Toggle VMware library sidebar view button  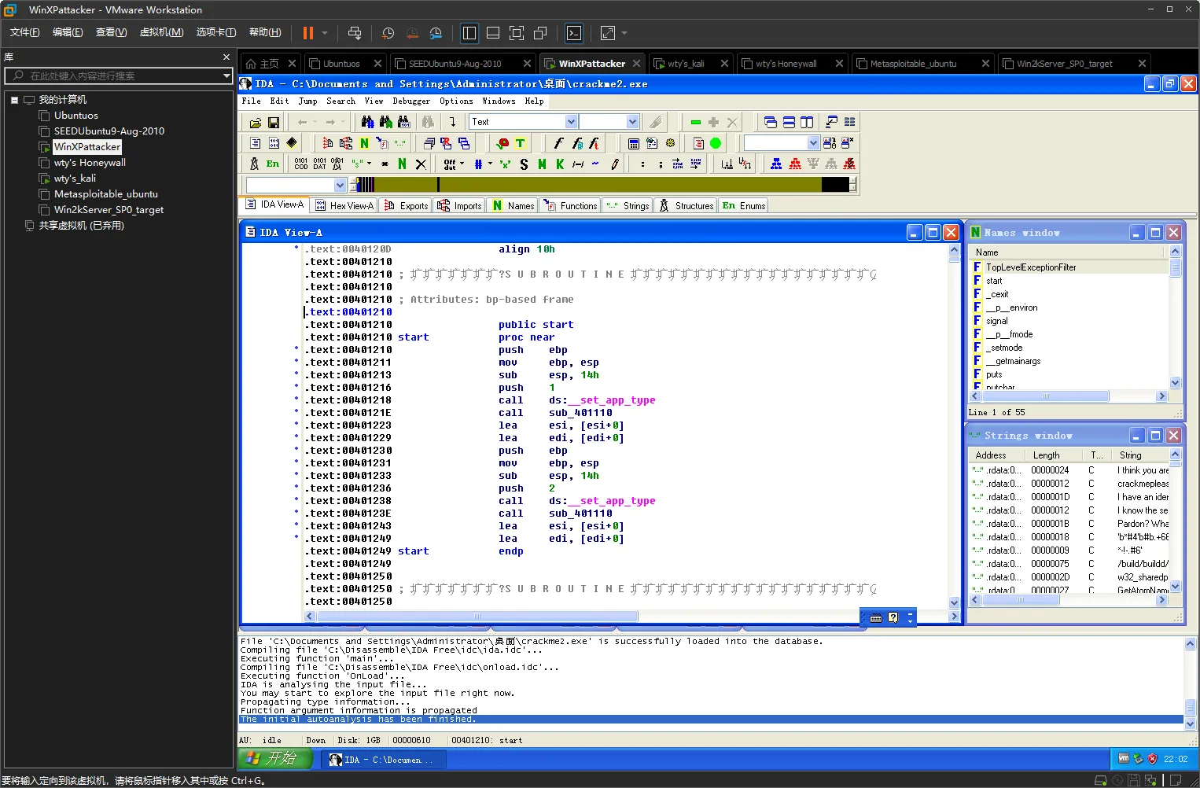(469, 33)
